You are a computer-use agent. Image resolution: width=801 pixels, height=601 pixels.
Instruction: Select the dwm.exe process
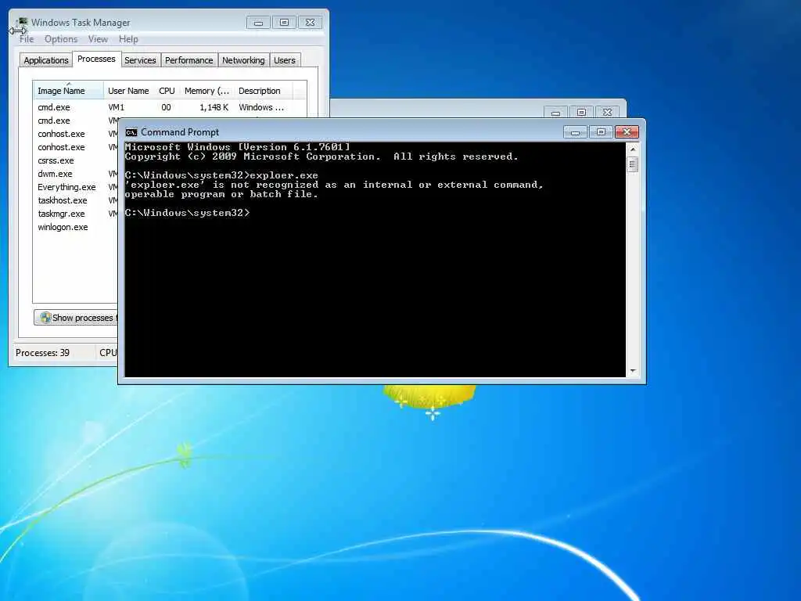[76, 174]
